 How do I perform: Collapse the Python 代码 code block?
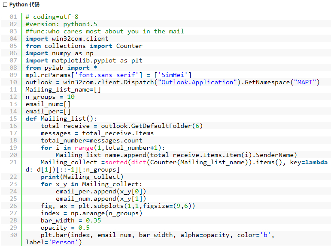tap(5, 5)
